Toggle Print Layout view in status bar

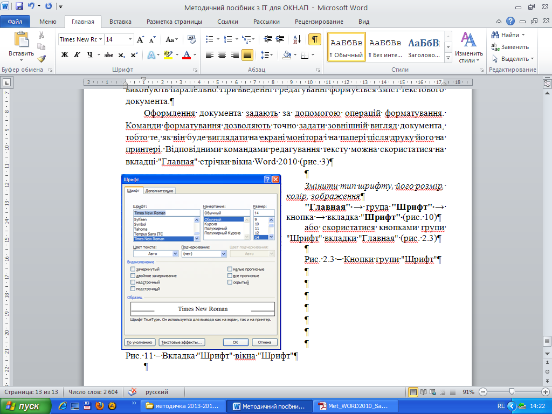tap(413, 392)
